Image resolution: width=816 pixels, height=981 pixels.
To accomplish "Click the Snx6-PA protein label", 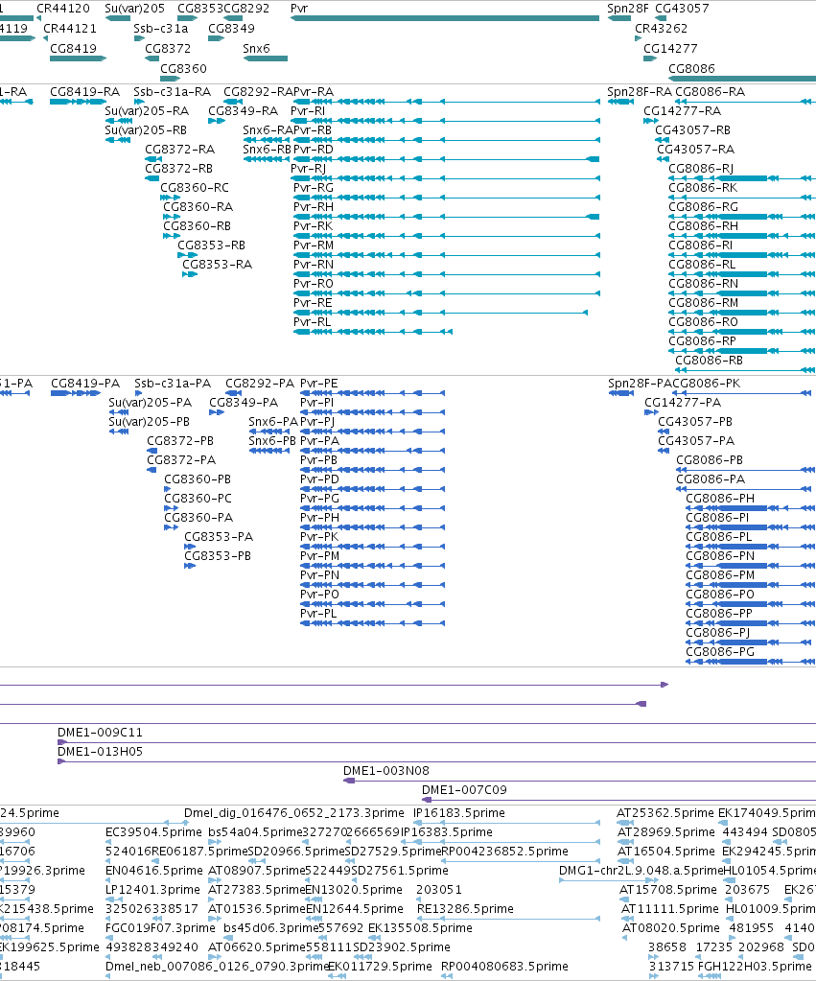I will pyautogui.click(x=273, y=421).
